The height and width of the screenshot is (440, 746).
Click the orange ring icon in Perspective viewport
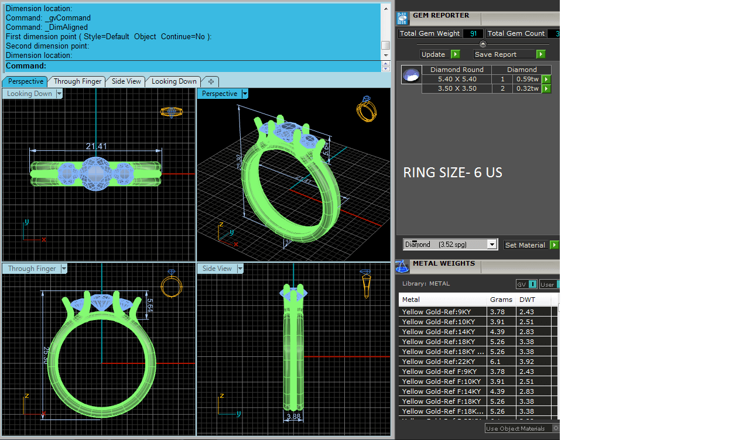(366, 109)
